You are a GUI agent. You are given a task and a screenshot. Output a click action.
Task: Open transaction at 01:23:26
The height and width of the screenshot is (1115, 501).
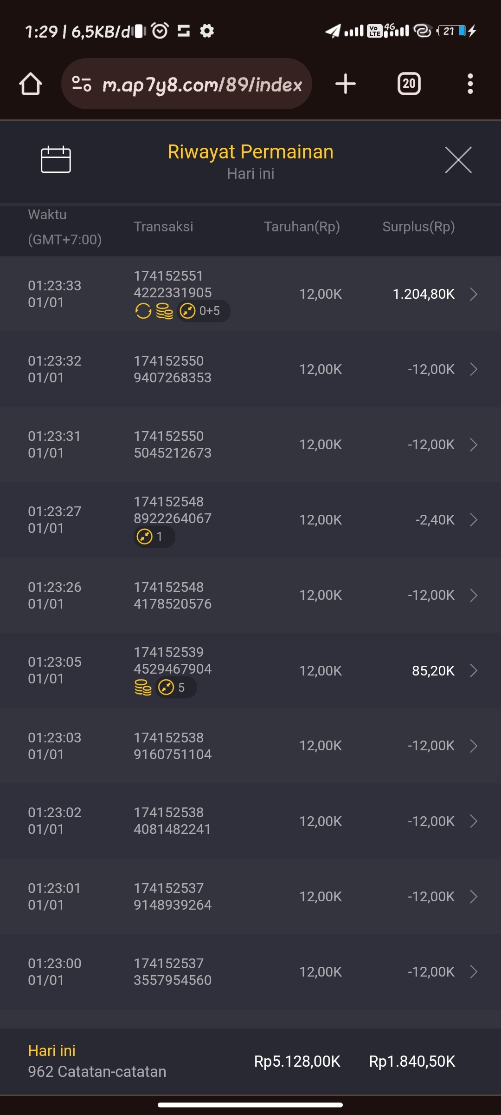tap(250, 595)
